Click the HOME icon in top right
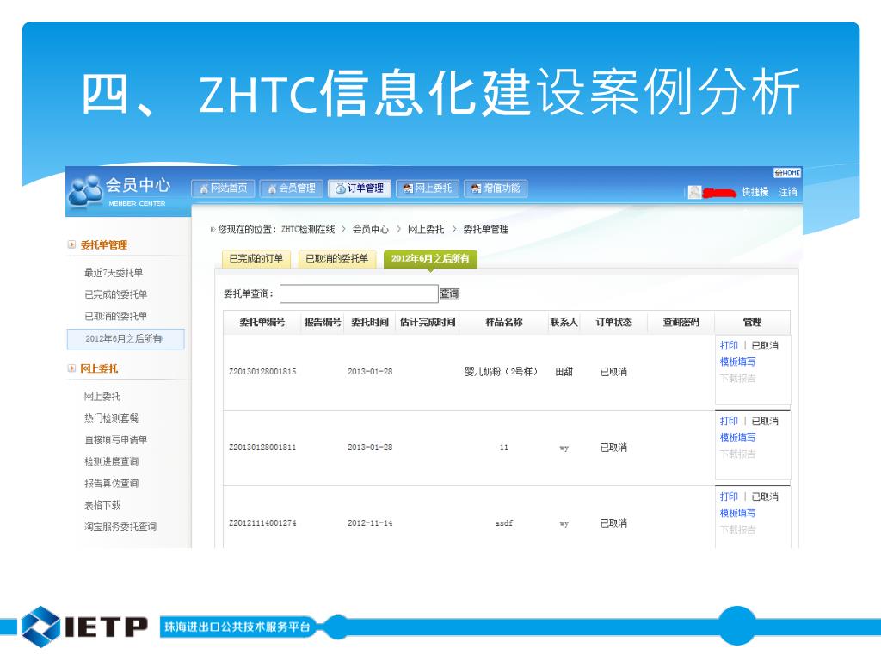Viewport: 881px width, 661px height. 787,172
